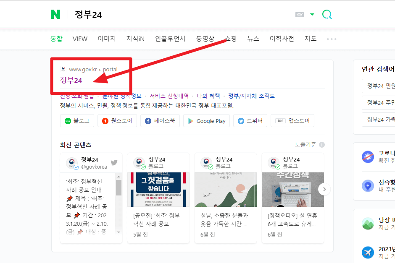The height and width of the screenshot is (263, 395).
Task: Open the 설날 greeting thumbnail image
Action: click(226, 190)
